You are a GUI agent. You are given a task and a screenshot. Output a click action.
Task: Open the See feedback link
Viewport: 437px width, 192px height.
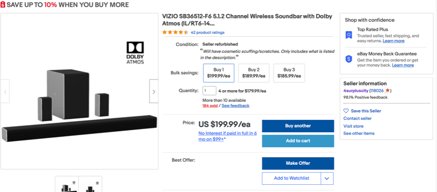click(x=235, y=106)
